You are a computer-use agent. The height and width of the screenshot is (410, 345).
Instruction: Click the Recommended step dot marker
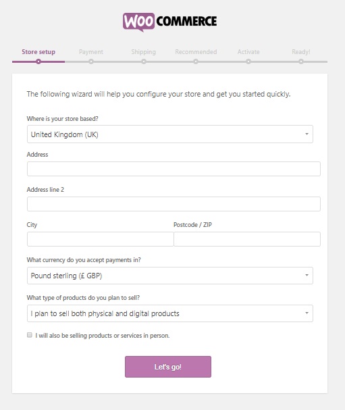196,61
